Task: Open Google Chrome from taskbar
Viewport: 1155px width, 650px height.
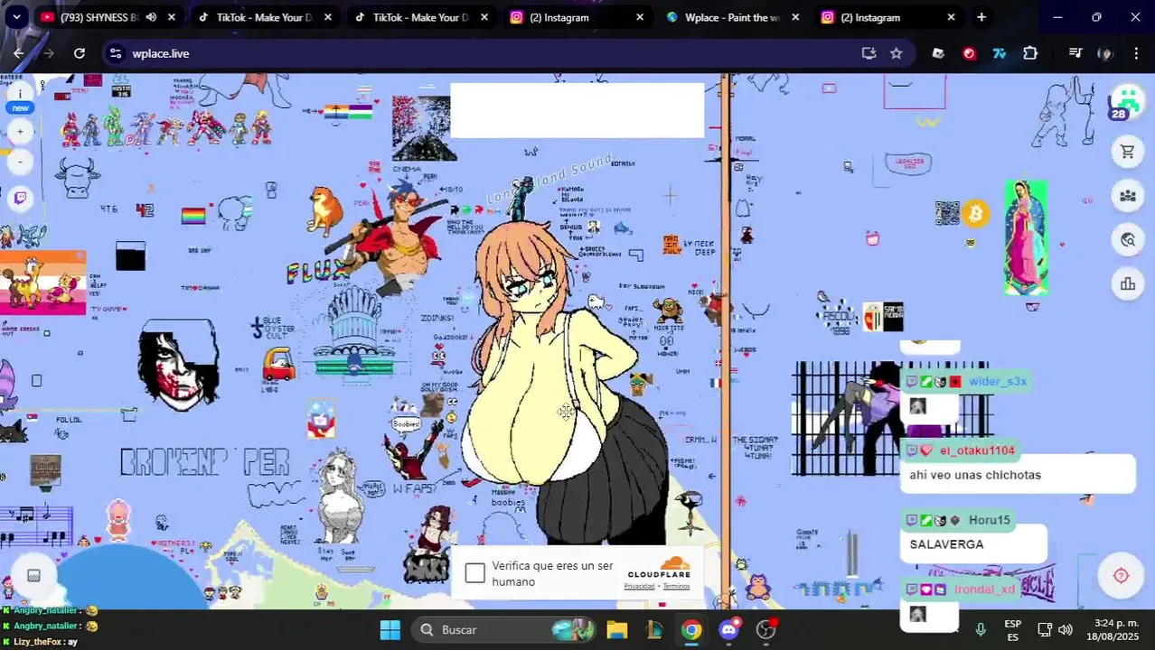Action: tap(691, 629)
